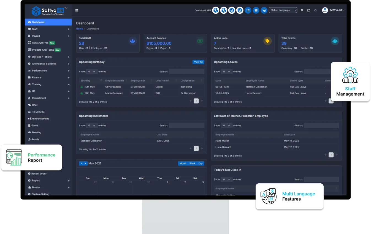371x234 pixels.
Task: Click the calendar icon in top bar
Action: click(x=309, y=10)
